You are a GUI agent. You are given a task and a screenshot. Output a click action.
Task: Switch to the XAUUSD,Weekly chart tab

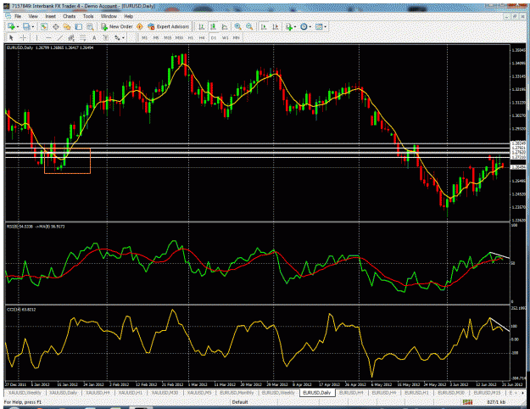[25, 393]
